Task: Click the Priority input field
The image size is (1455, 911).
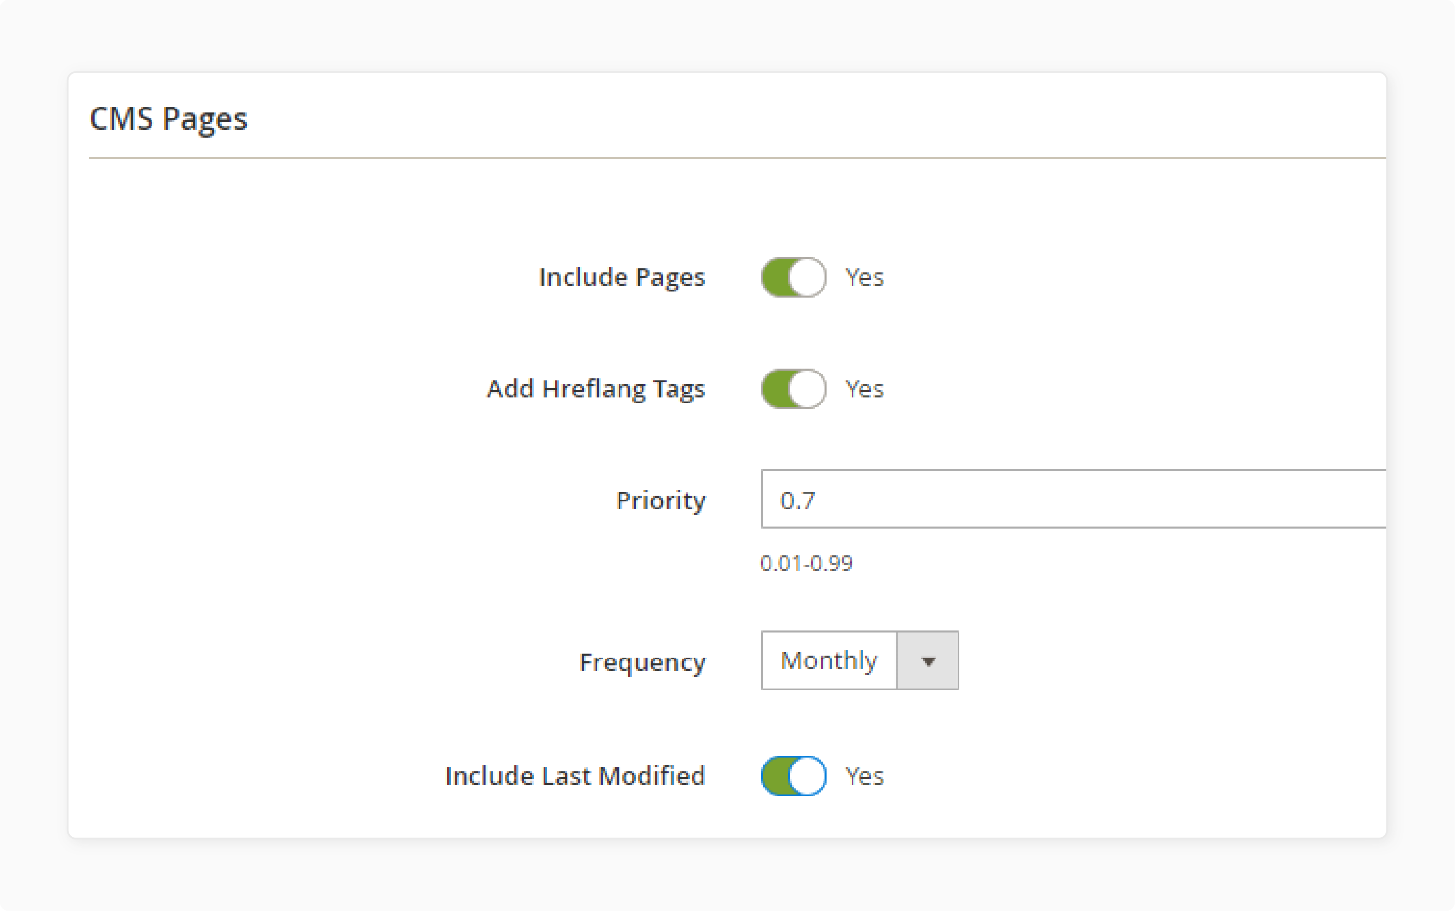Action: [x=1074, y=499]
